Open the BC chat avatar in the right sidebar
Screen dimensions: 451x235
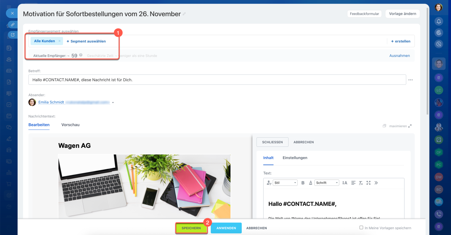pos(439,189)
